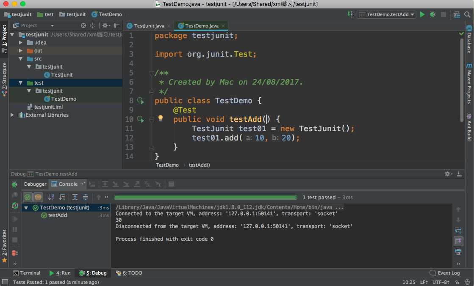Toggle Show Ignored tests orange button

tap(38, 197)
